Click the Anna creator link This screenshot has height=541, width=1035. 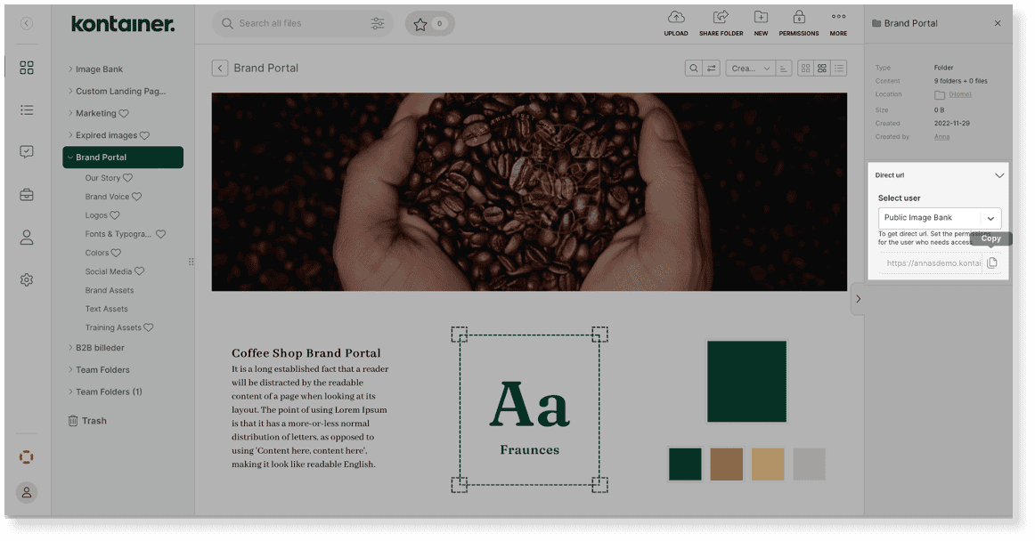point(941,137)
